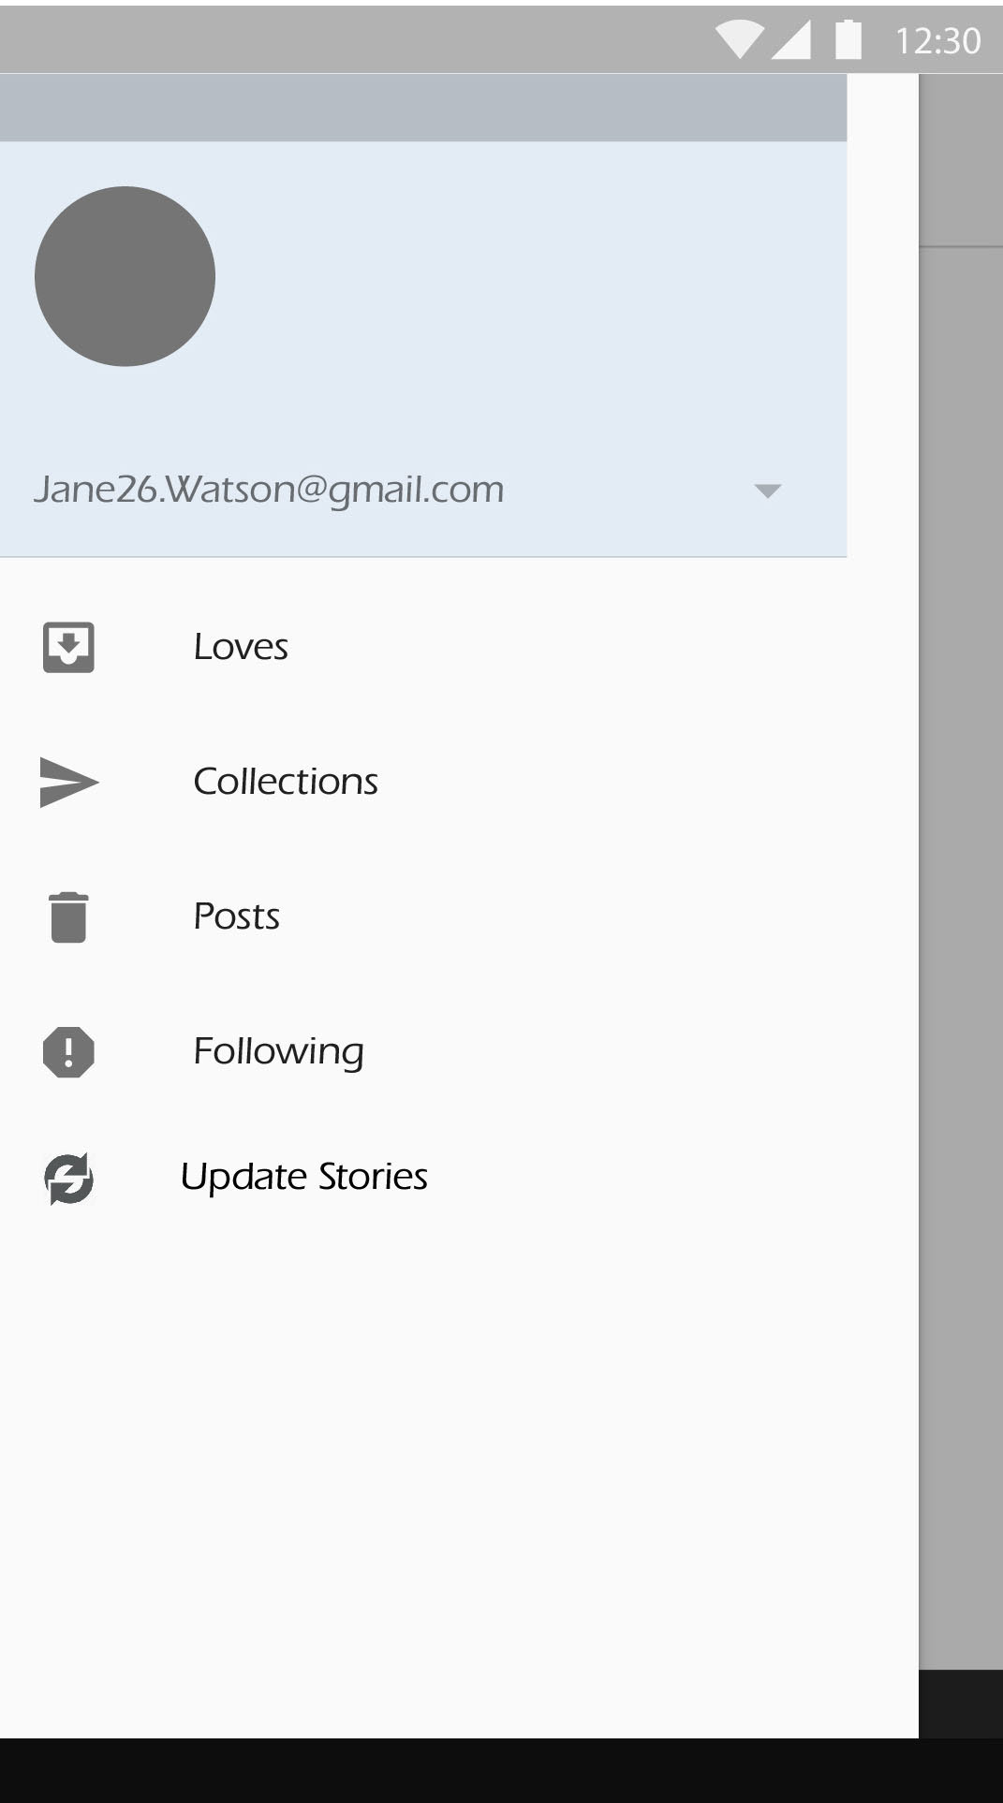Screen dimensions: 1003x1803
Task: Tap the Loves download-box icon
Action: [x=68, y=647]
